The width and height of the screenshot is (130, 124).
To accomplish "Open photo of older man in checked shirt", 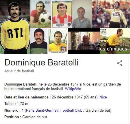I will 82,14.
